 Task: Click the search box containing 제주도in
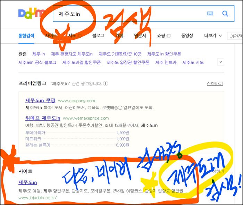143,14
